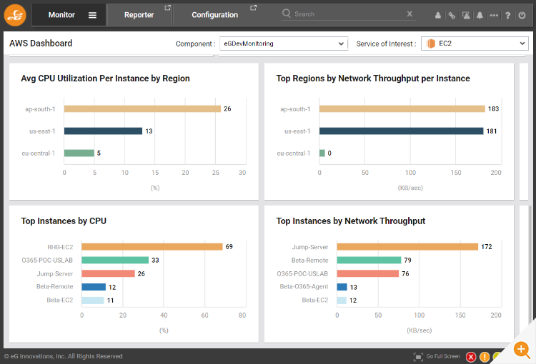Click the Top Instances by Network Throughput title

pyautogui.click(x=351, y=221)
